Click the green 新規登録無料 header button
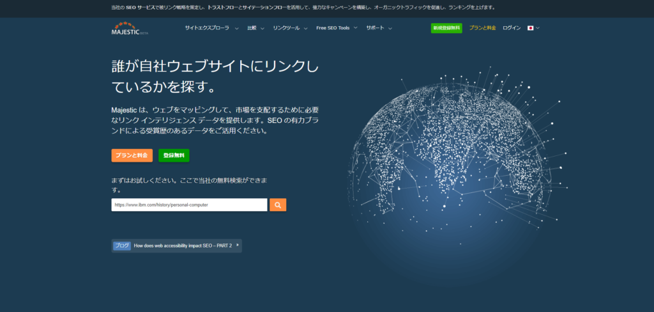 click(446, 28)
